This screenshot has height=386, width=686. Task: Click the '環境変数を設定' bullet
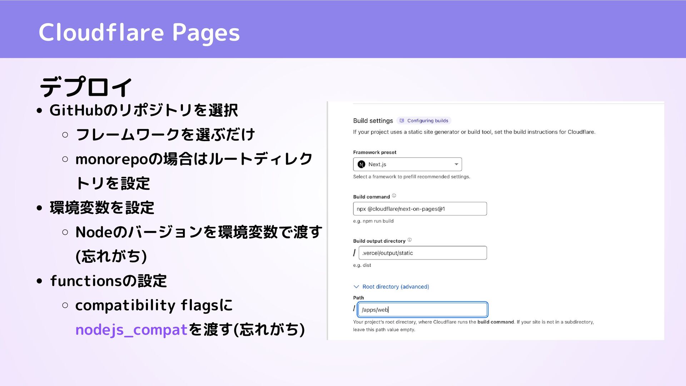click(x=102, y=208)
